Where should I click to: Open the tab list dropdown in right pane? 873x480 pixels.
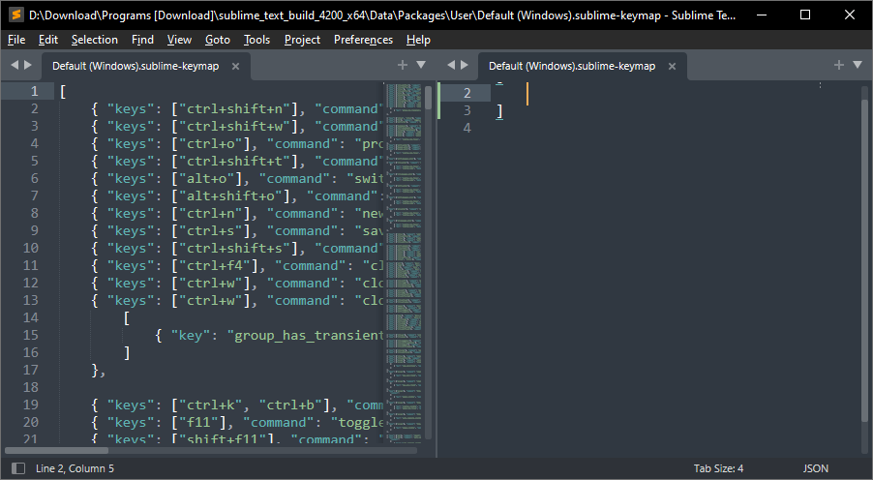click(x=858, y=65)
